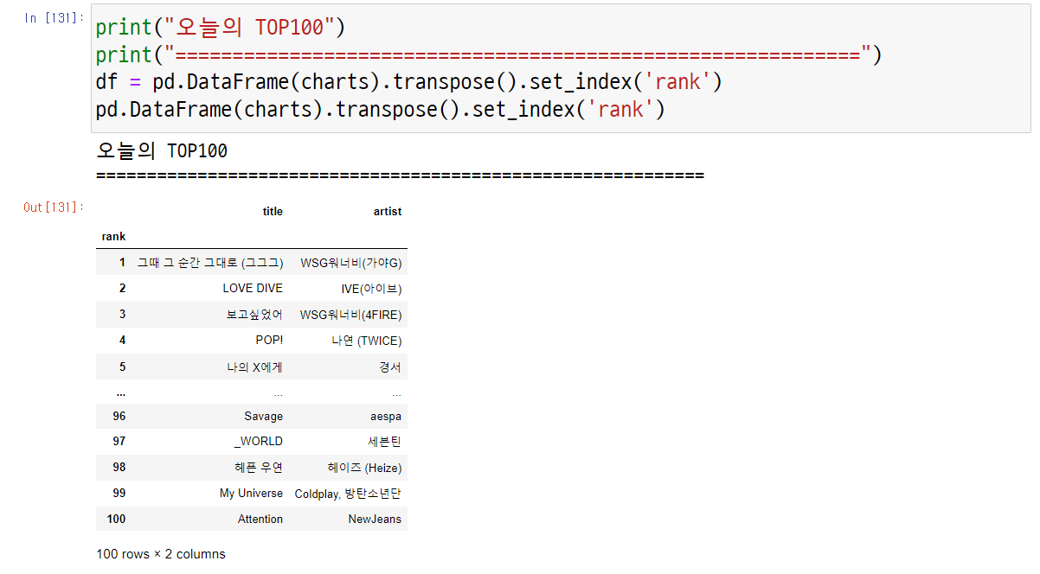Click the print("오늘의 TOP100") code line
1040x574 pixels.
(x=221, y=27)
